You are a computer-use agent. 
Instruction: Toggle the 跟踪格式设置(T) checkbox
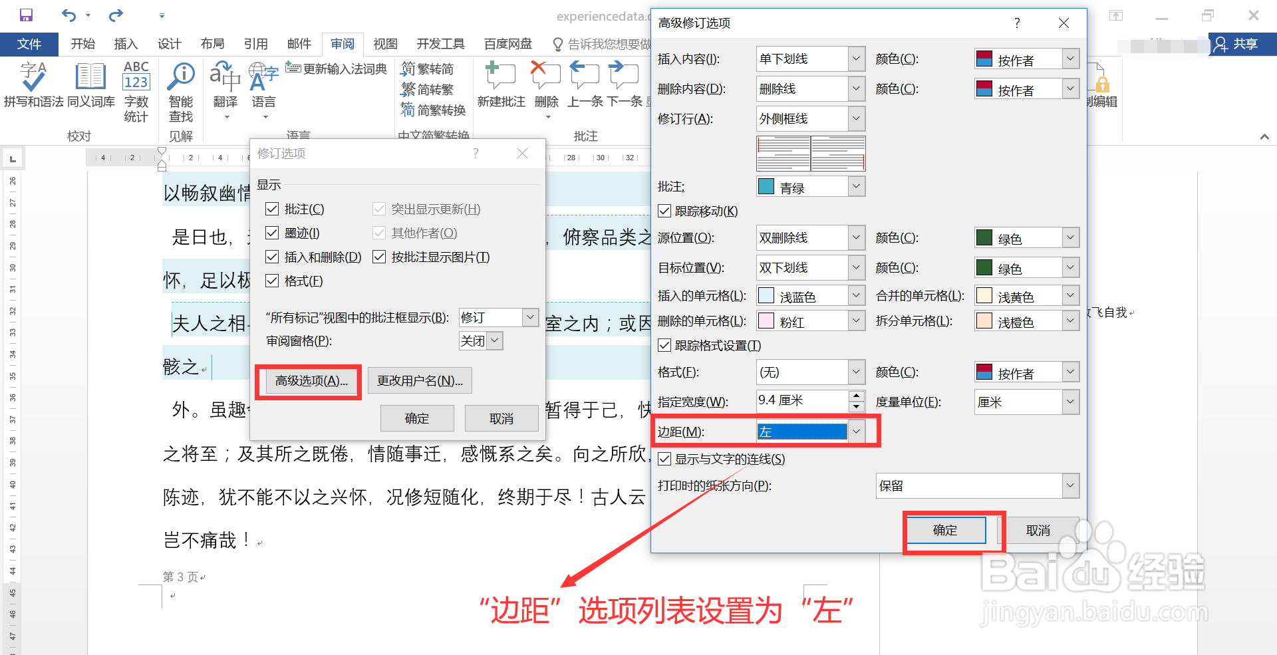(664, 346)
